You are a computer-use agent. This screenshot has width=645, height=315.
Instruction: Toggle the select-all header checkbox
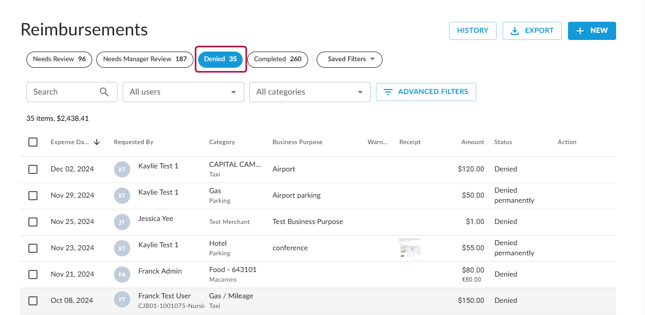pyautogui.click(x=33, y=142)
